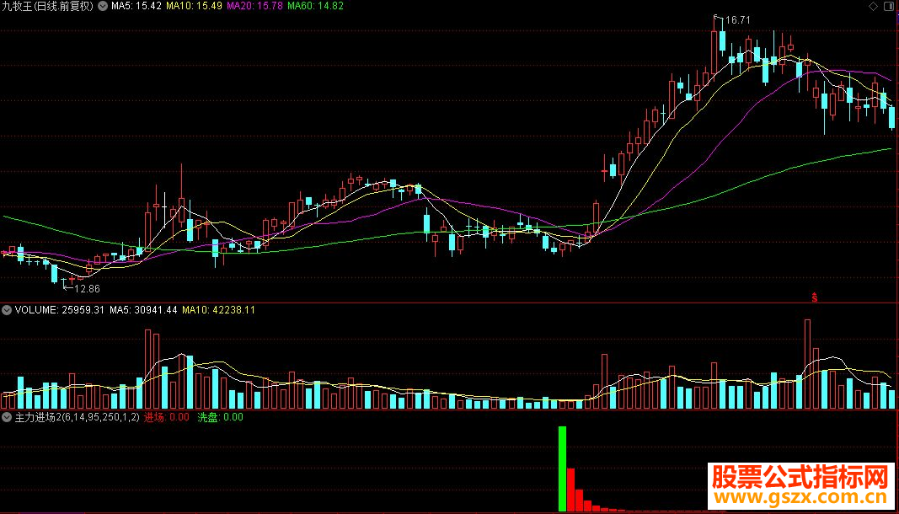
Task: Click the 16.71 high price marker
Action: click(738, 20)
